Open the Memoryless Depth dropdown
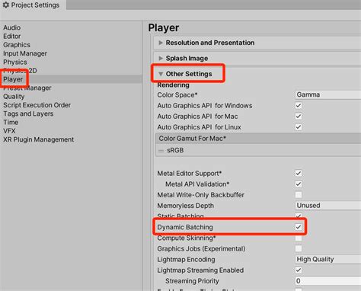 point(327,206)
